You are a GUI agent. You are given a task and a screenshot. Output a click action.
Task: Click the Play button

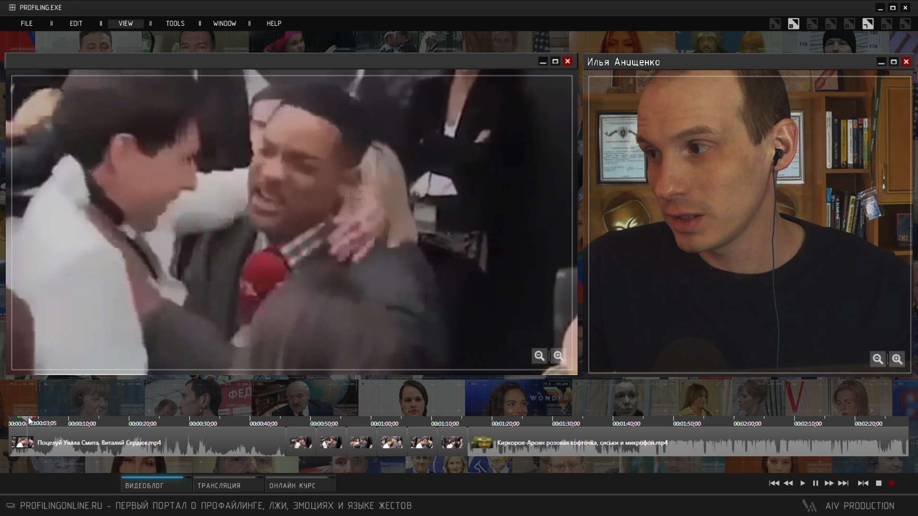pyautogui.click(x=802, y=484)
